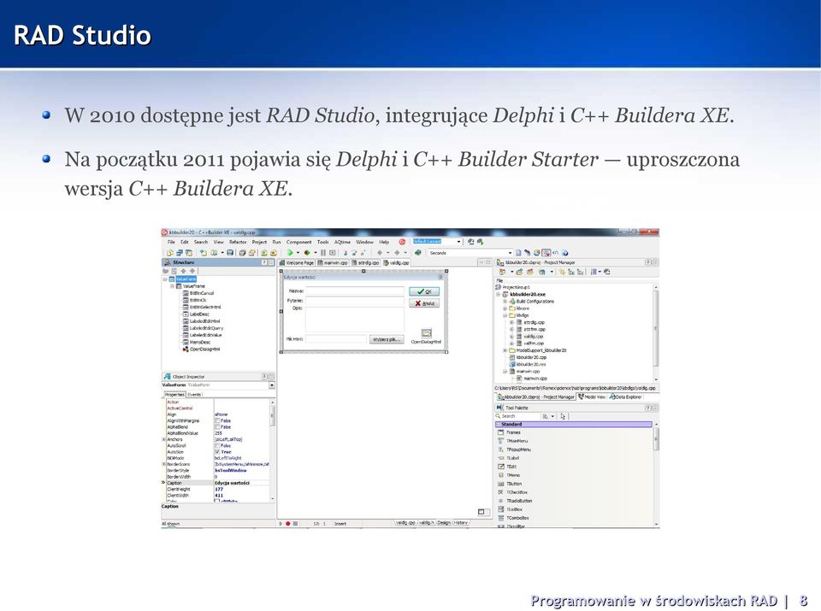821x611 pixels.
Task: Toggle the AlphaBlend checkbox
Action: (x=217, y=427)
